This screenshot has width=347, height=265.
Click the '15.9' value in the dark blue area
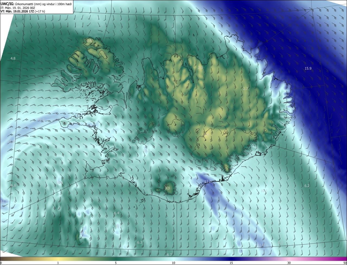coord(308,69)
